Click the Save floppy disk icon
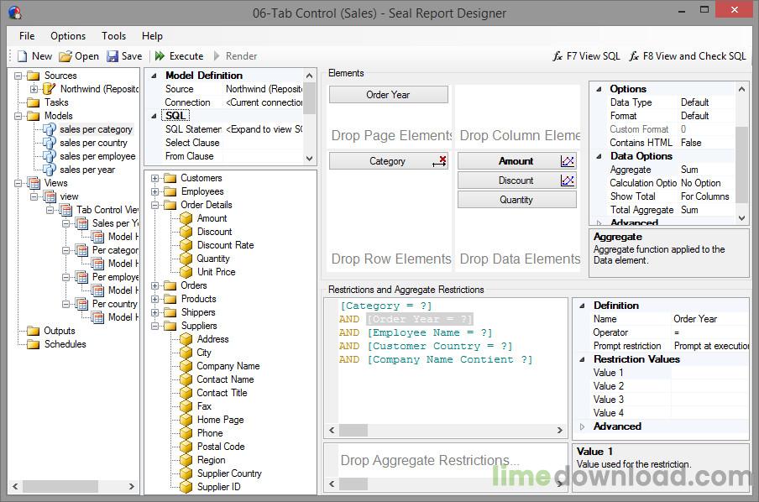The width and height of the screenshot is (759, 502). coord(113,56)
